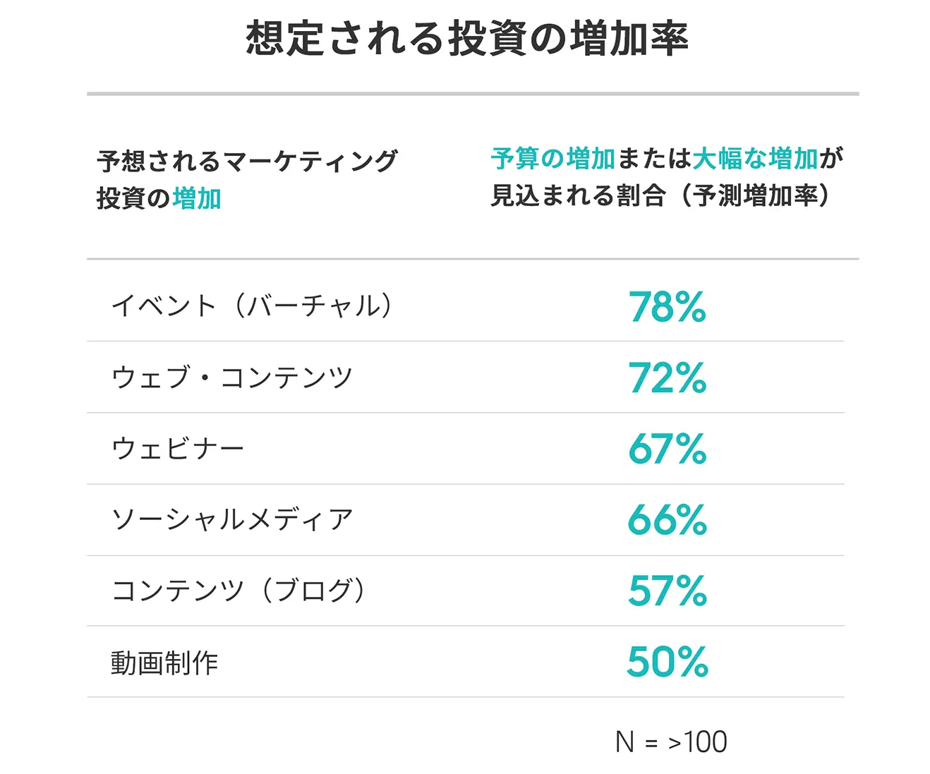Select the ウェビナー row label
This screenshot has width=930, height=774.
point(178,448)
